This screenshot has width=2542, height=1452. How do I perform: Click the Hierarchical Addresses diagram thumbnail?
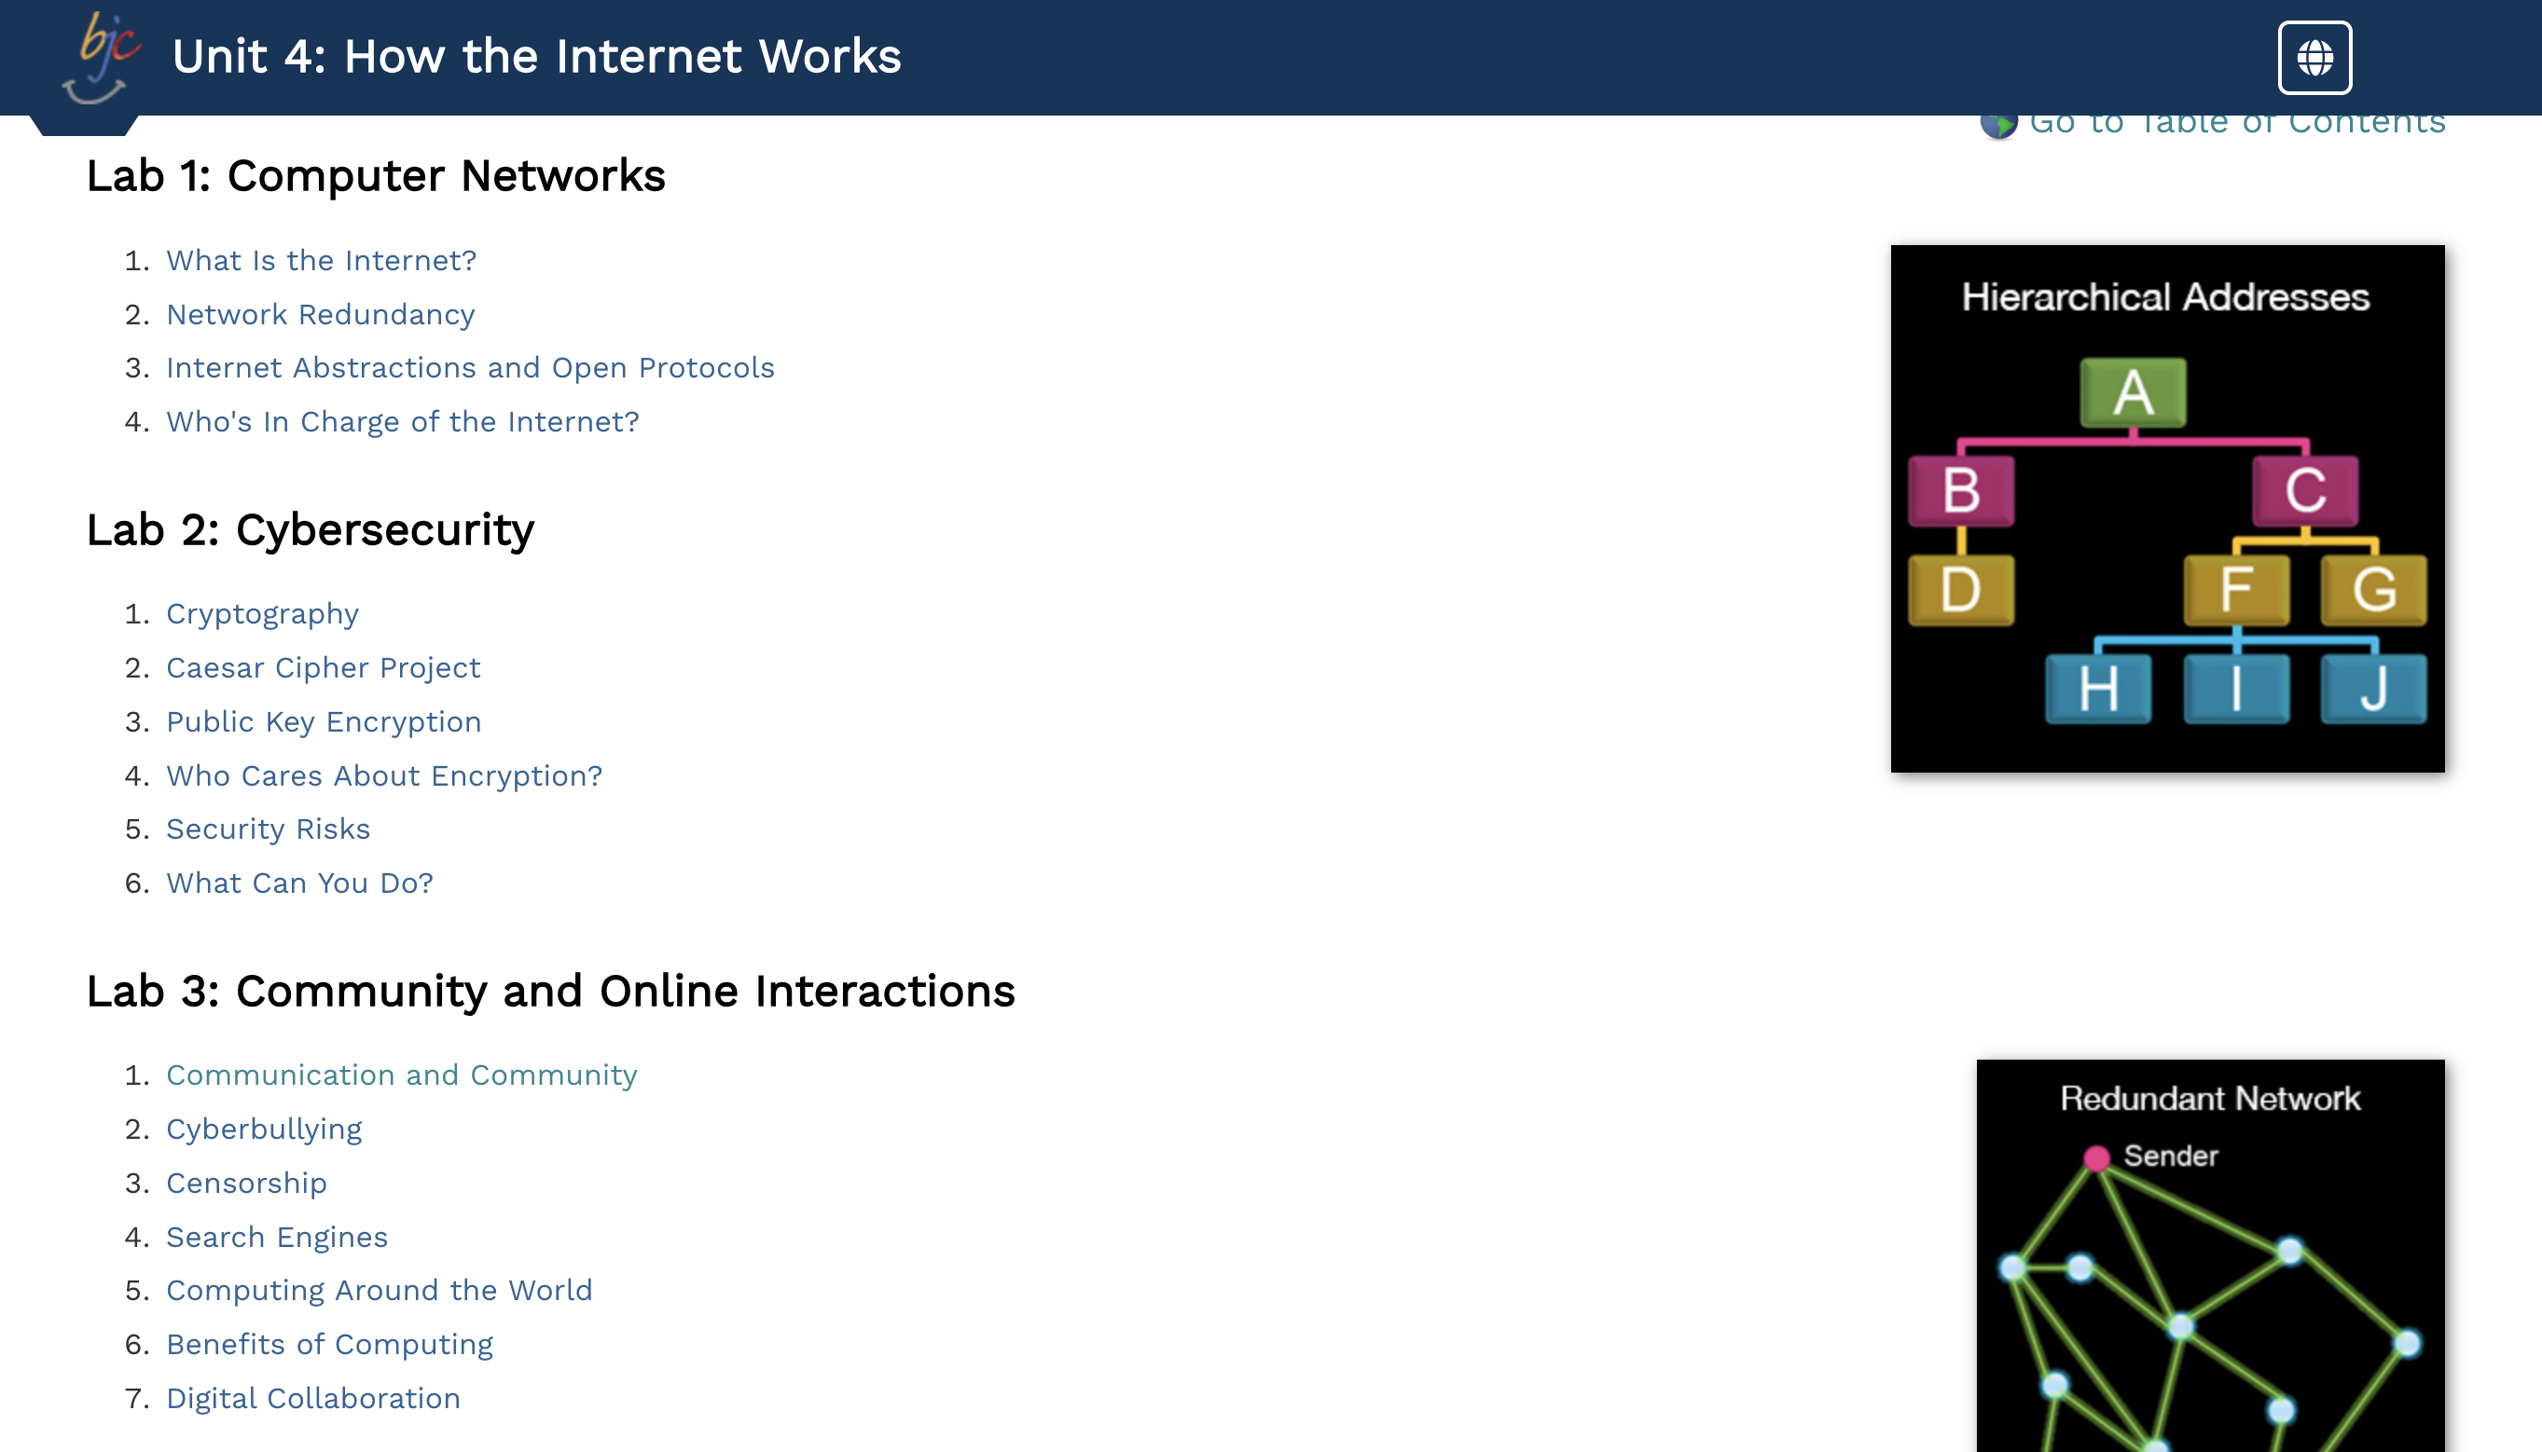click(2168, 508)
